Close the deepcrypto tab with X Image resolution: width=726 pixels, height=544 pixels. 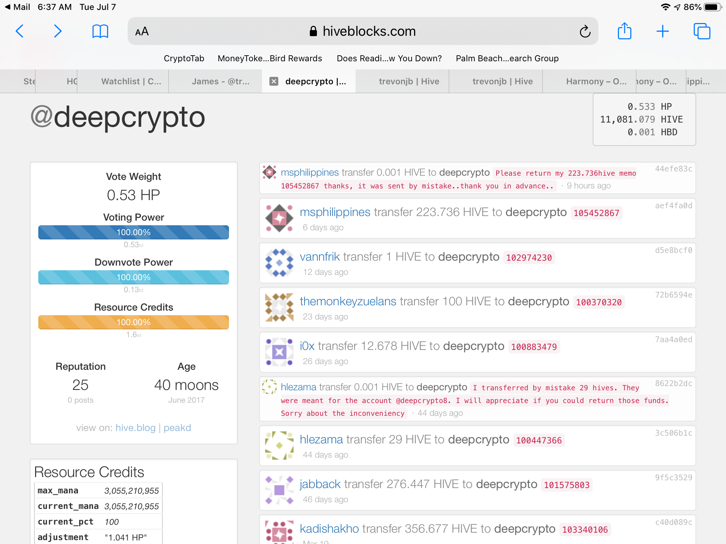pos(274,81)
